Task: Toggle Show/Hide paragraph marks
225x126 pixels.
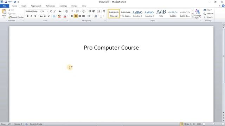Action: 104,11
